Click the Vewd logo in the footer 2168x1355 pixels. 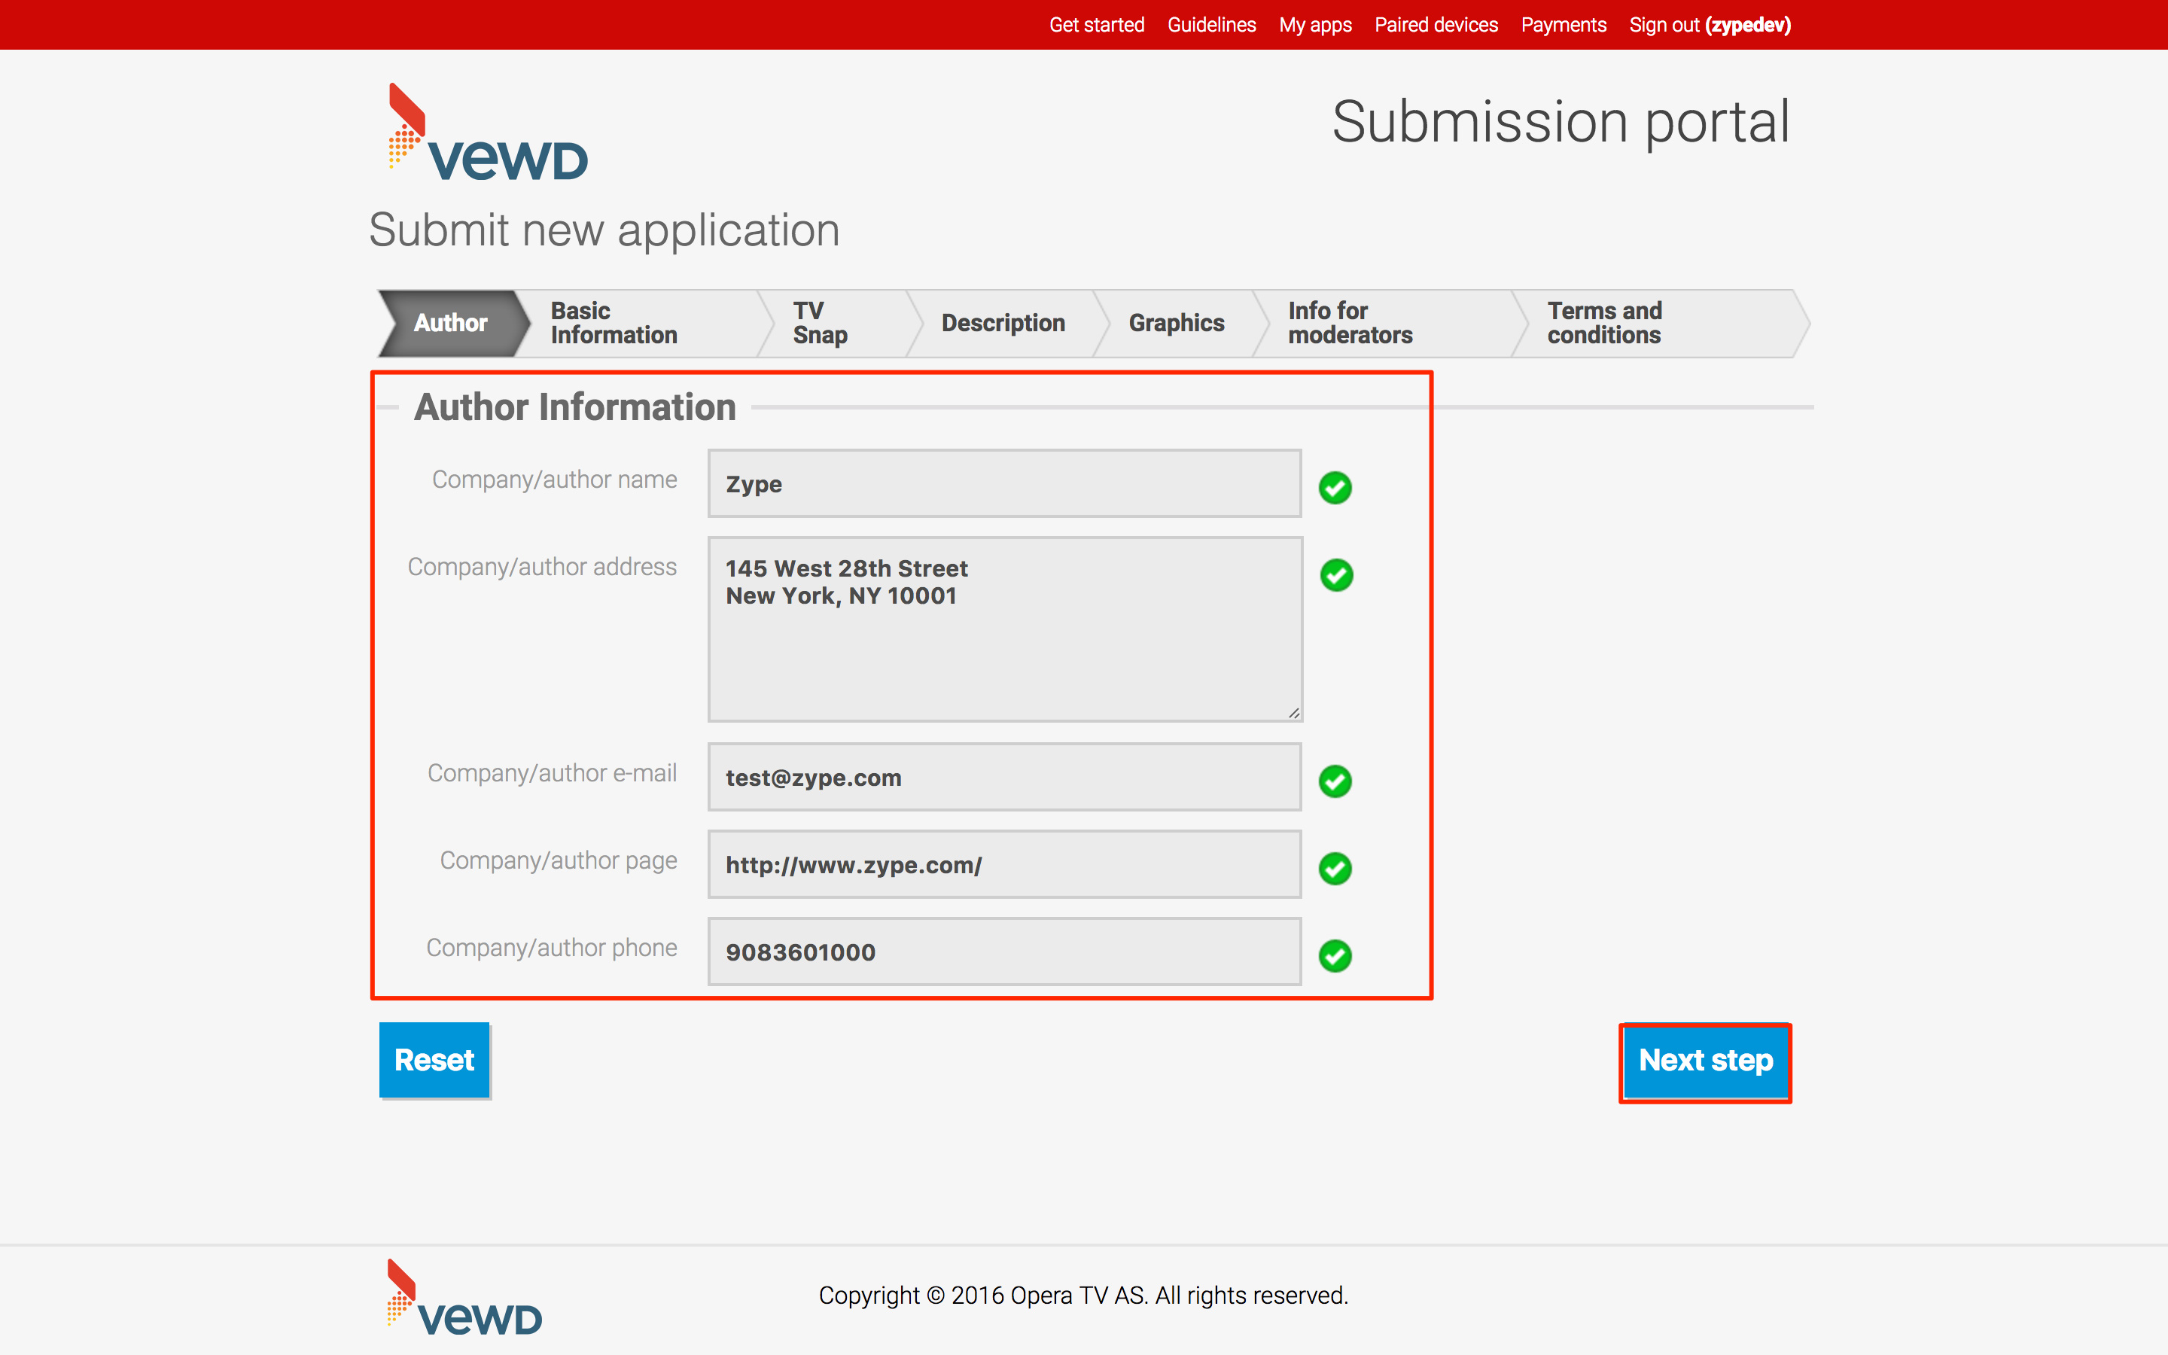[464, 1298]
